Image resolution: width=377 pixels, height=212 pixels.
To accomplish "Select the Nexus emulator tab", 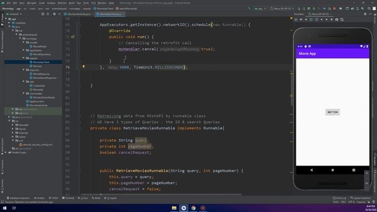I will coord(319,14).
